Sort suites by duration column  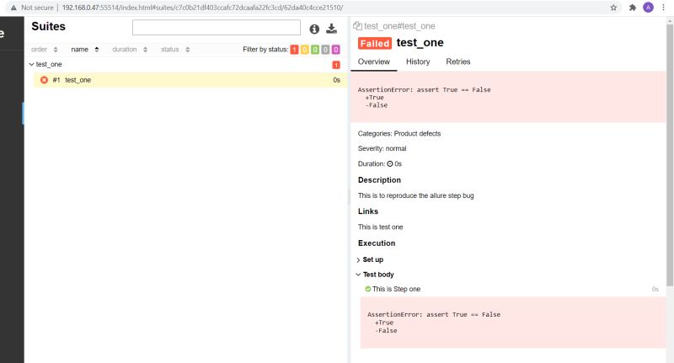130,50
